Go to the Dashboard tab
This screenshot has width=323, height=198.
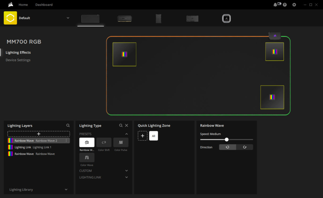(x=44, y=5)
